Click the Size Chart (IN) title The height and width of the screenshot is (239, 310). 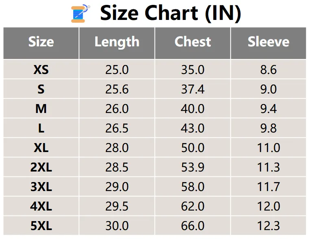[x=170, y=13]
